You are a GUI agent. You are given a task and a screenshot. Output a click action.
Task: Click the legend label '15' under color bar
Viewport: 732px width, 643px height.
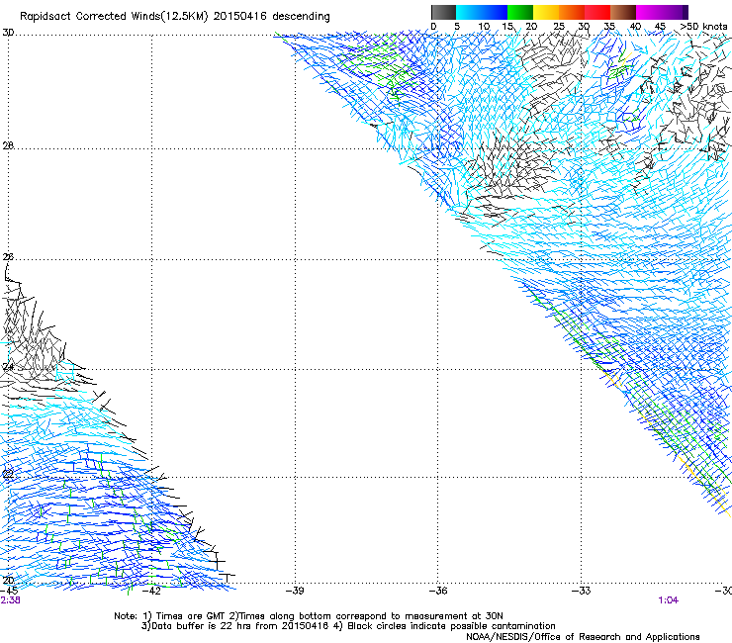[x=507, y=27]
